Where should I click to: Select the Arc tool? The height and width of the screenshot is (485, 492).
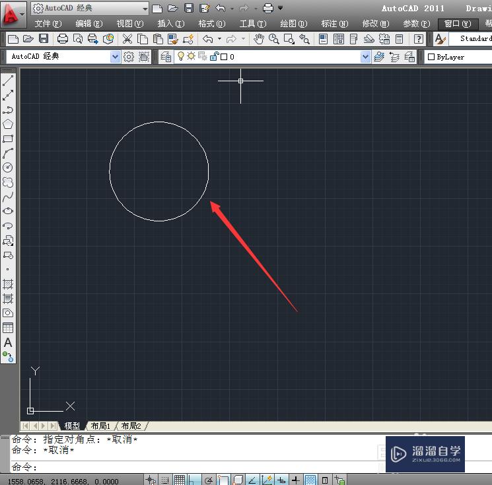8,153
